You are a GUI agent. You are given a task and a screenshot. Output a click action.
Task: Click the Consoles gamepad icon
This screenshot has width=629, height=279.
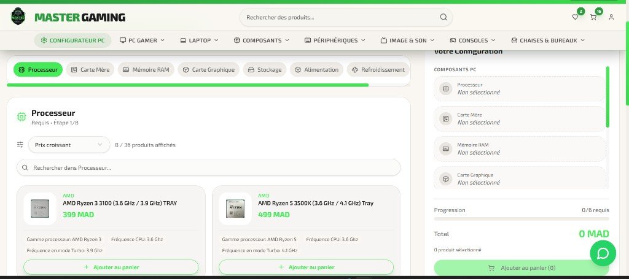453,40
